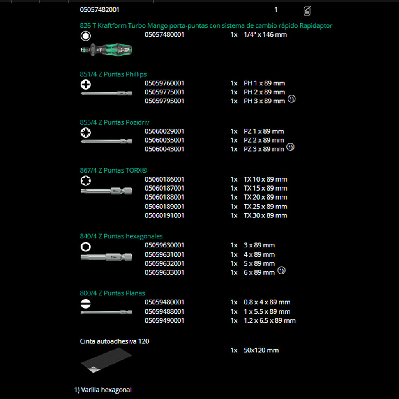This screenshot has height=399, width=399.
Task: Click footnote marker beside 6 x 89 mm
Action: 281,270
